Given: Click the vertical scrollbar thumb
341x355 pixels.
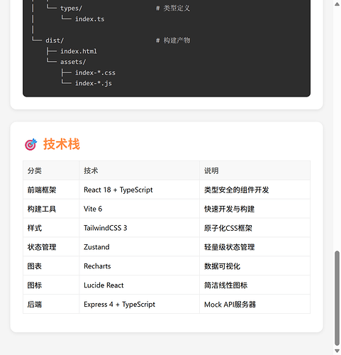Looking at the screenshot, I should (x=337, y=298).
